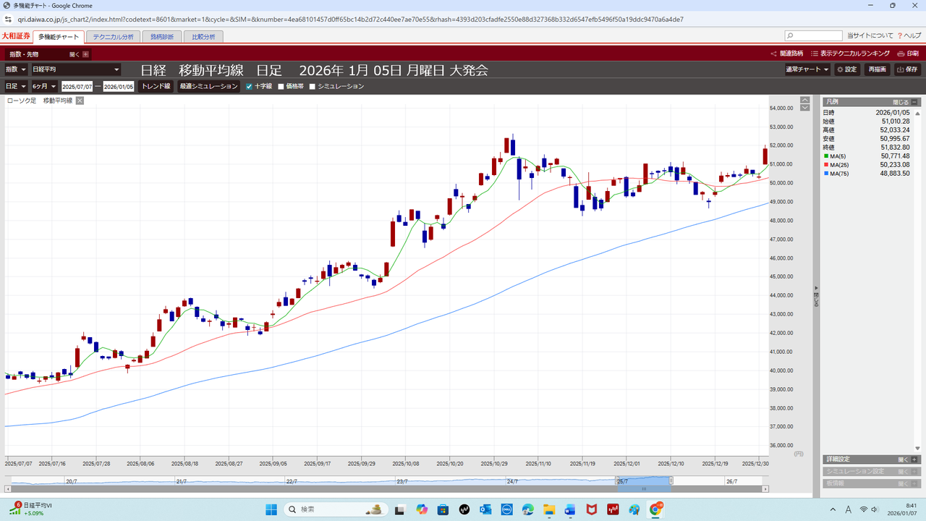Viewport: 926px width, 521px height.
Task: Click the 再描画 redraw button
Action: click(x=878, y=69)
